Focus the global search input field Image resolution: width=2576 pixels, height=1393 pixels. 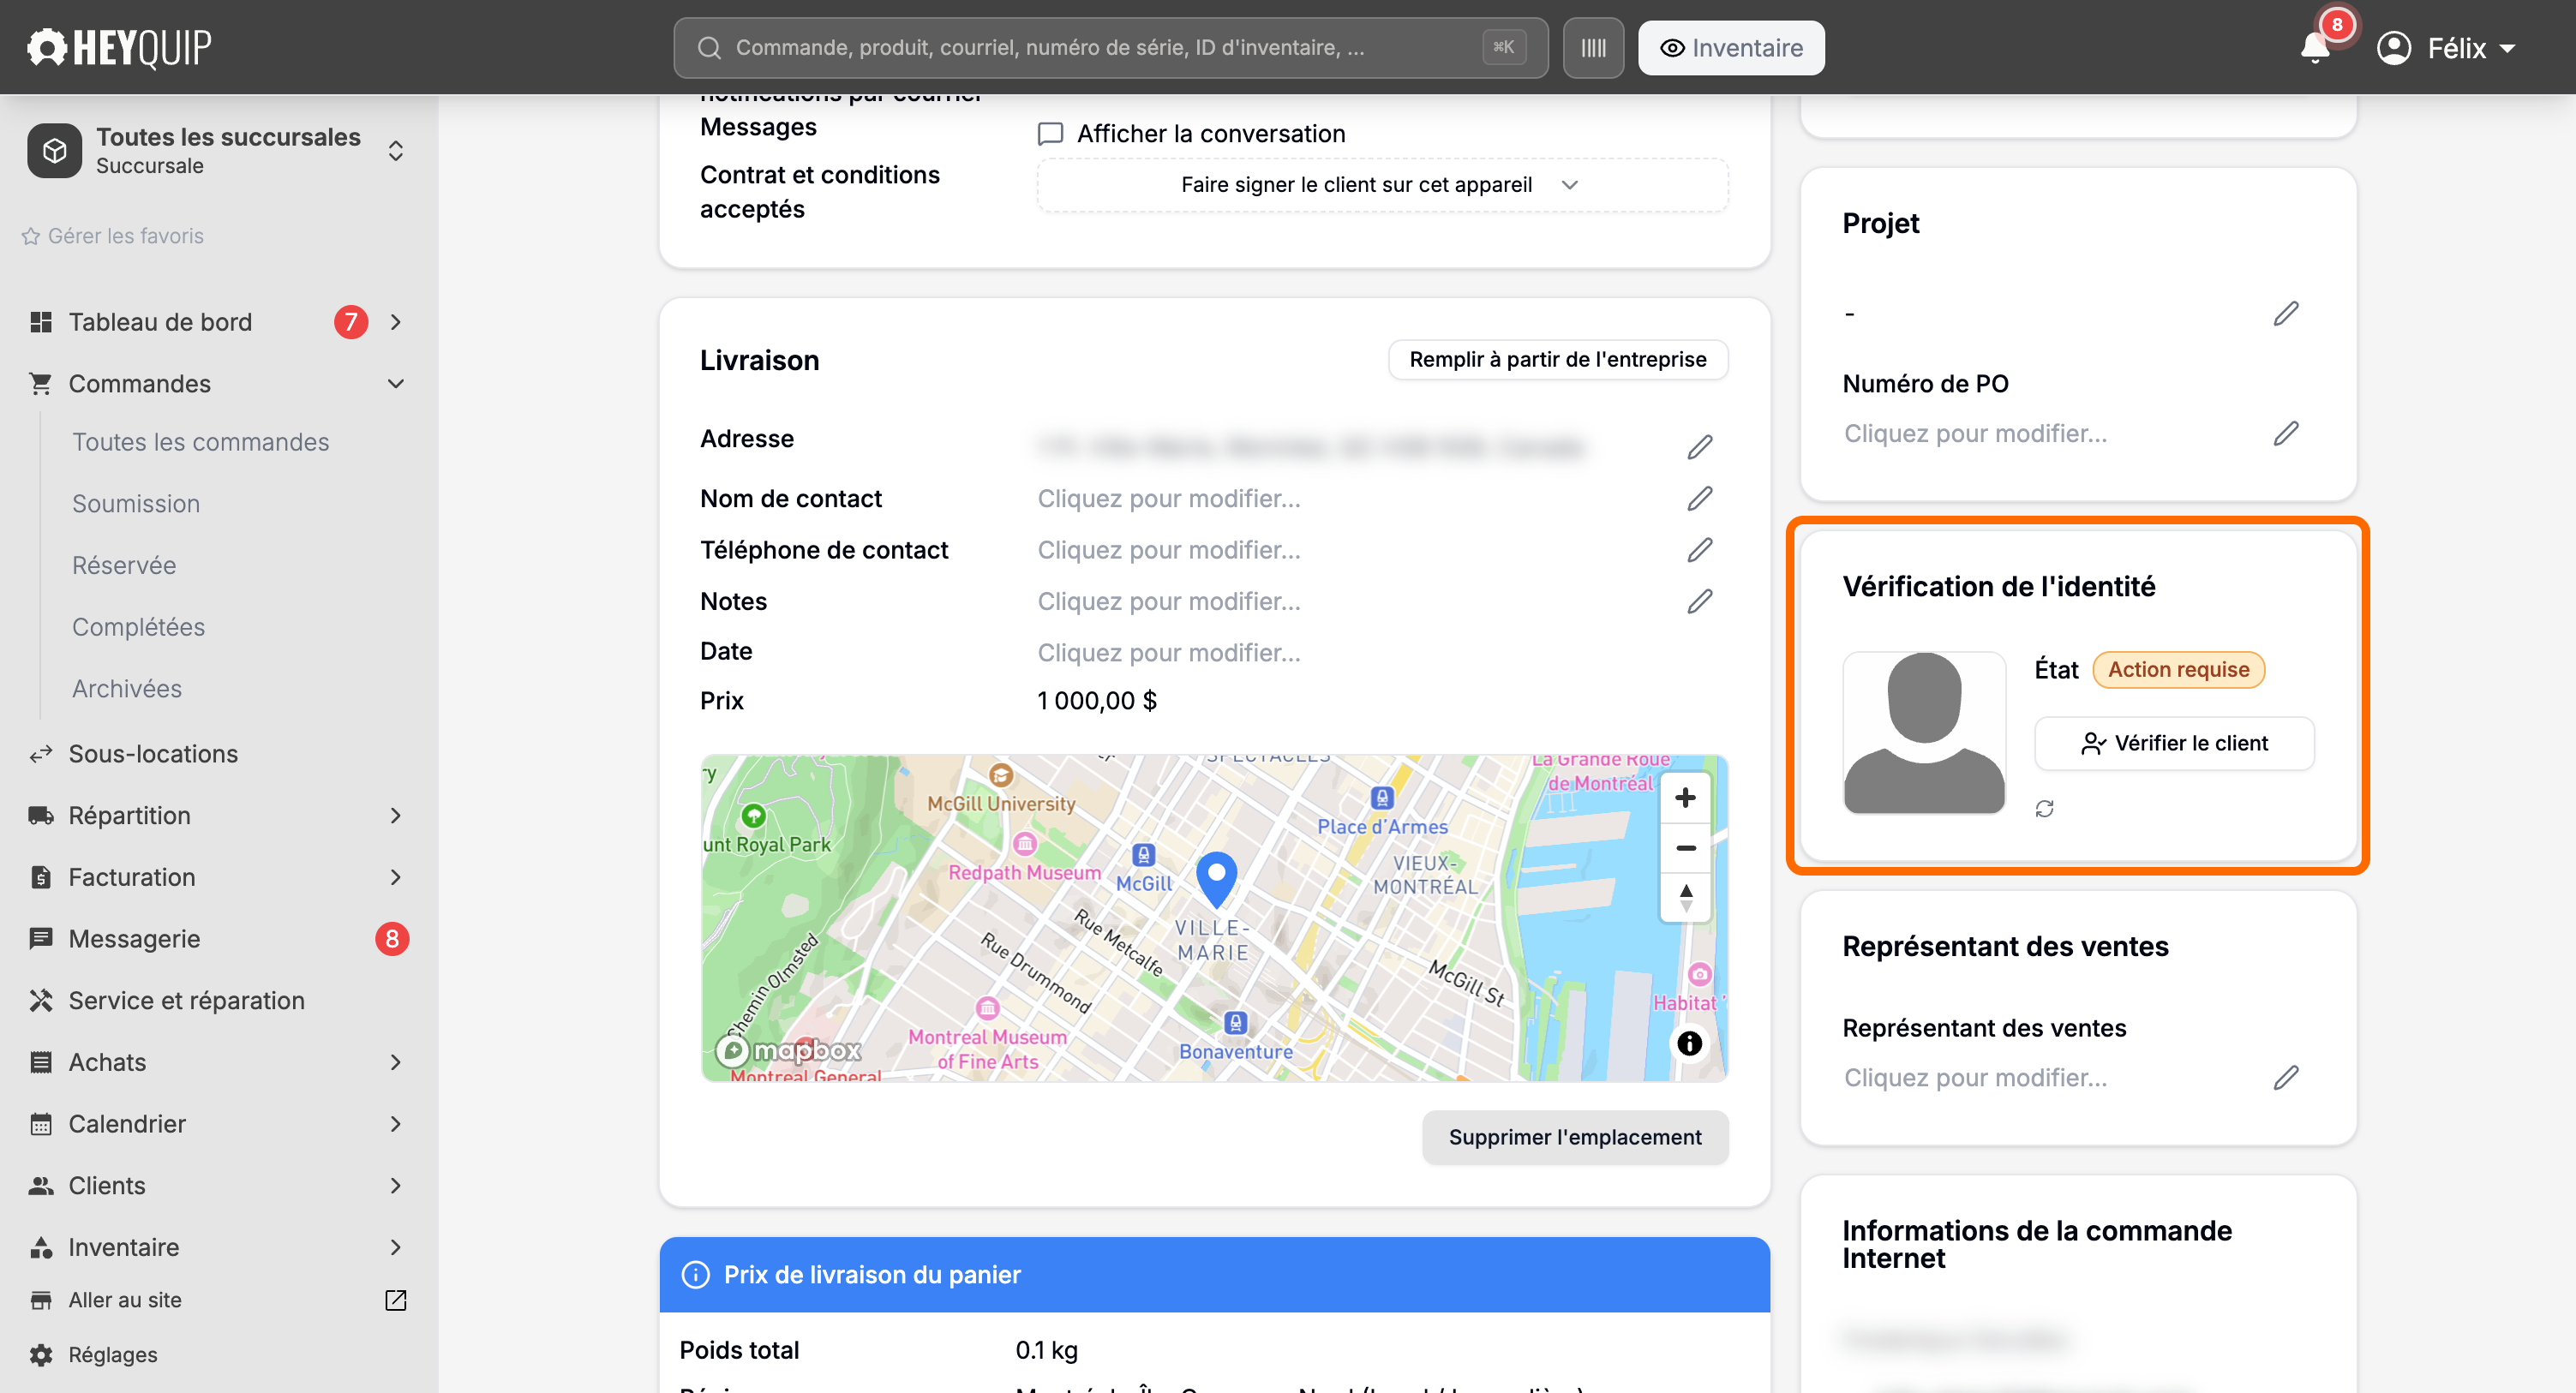coord(1110,48)
